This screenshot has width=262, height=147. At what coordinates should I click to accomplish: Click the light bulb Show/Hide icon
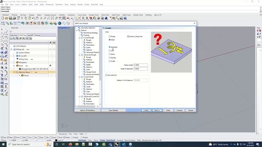(83, 18)
